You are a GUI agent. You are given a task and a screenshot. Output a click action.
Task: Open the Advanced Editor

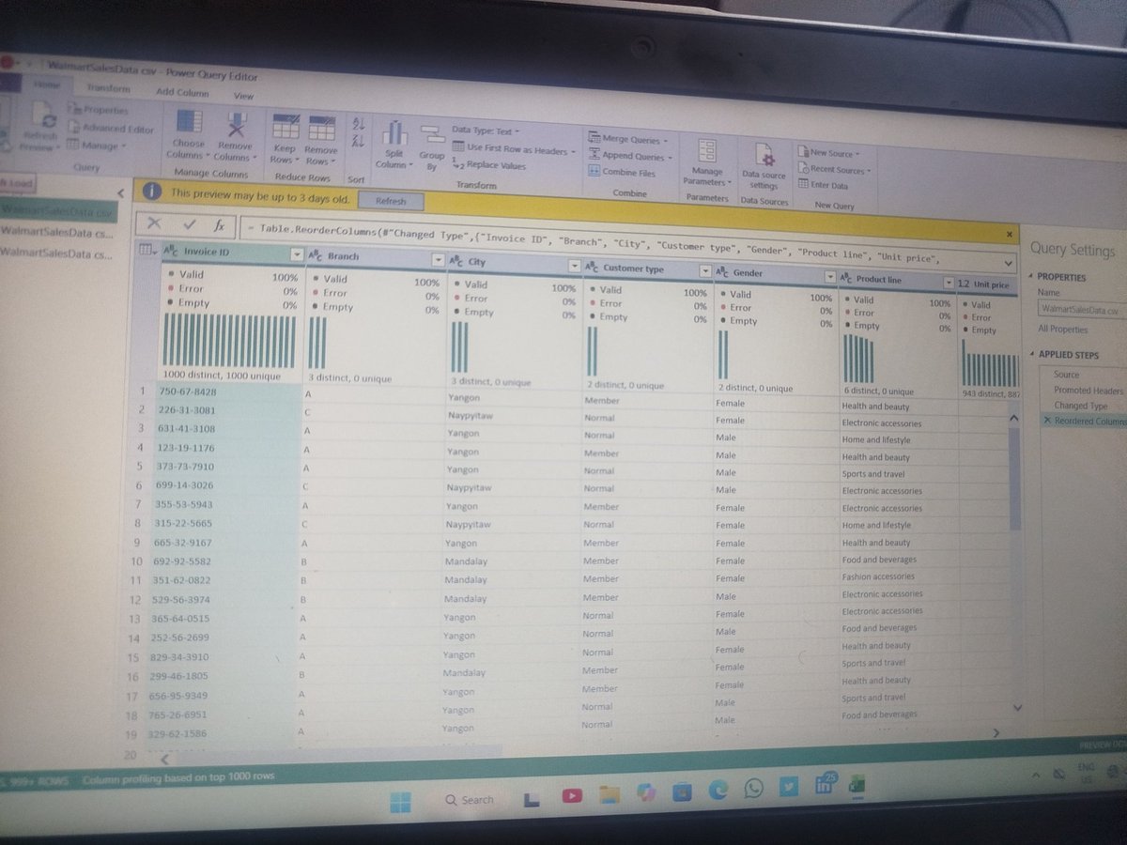[x=110, y=129]
